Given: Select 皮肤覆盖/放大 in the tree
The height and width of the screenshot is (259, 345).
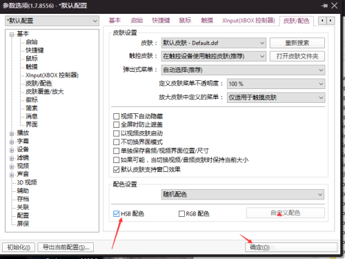Looking at the screenshot, I should 45,92.
